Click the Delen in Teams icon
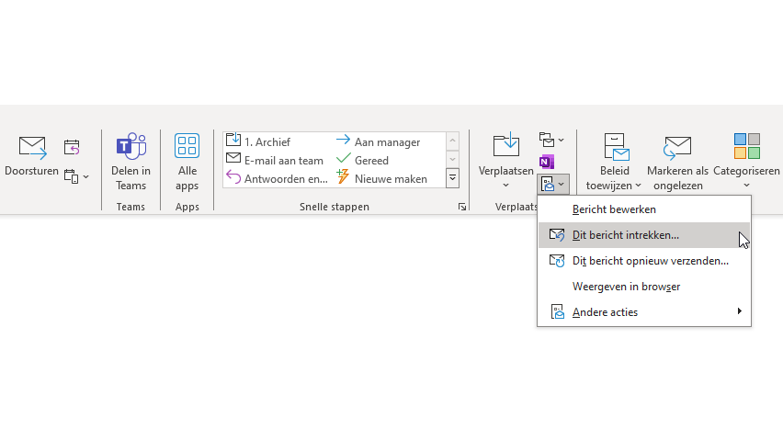The image size is (783, 440). click(130, 147)
